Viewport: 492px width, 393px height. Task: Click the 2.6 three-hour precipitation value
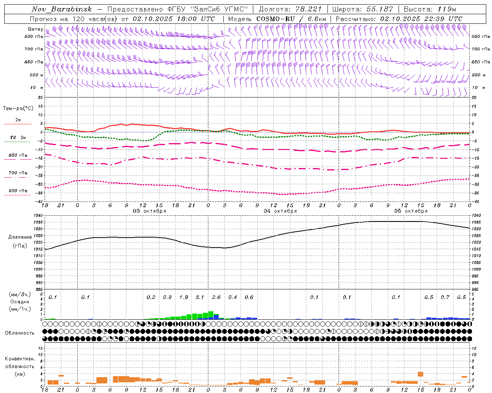click(216, 297)
